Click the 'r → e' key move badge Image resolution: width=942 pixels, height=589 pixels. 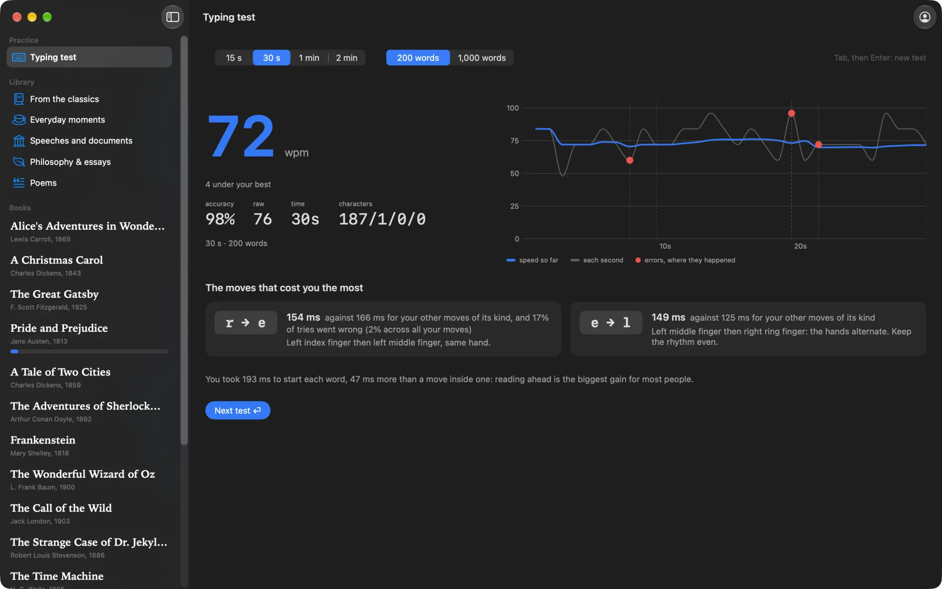245,323
